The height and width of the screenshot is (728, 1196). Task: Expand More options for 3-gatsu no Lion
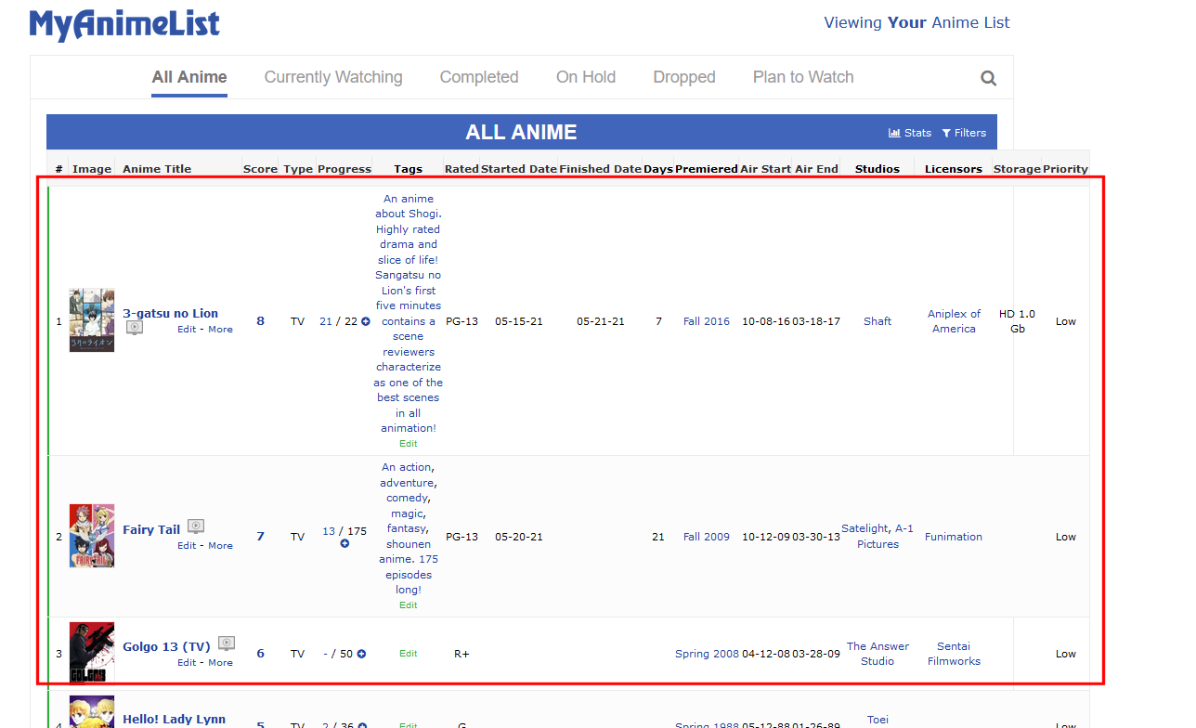point(220,330)
